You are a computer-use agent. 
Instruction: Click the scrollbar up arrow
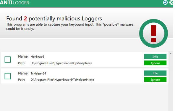click(x=171, y=54)
